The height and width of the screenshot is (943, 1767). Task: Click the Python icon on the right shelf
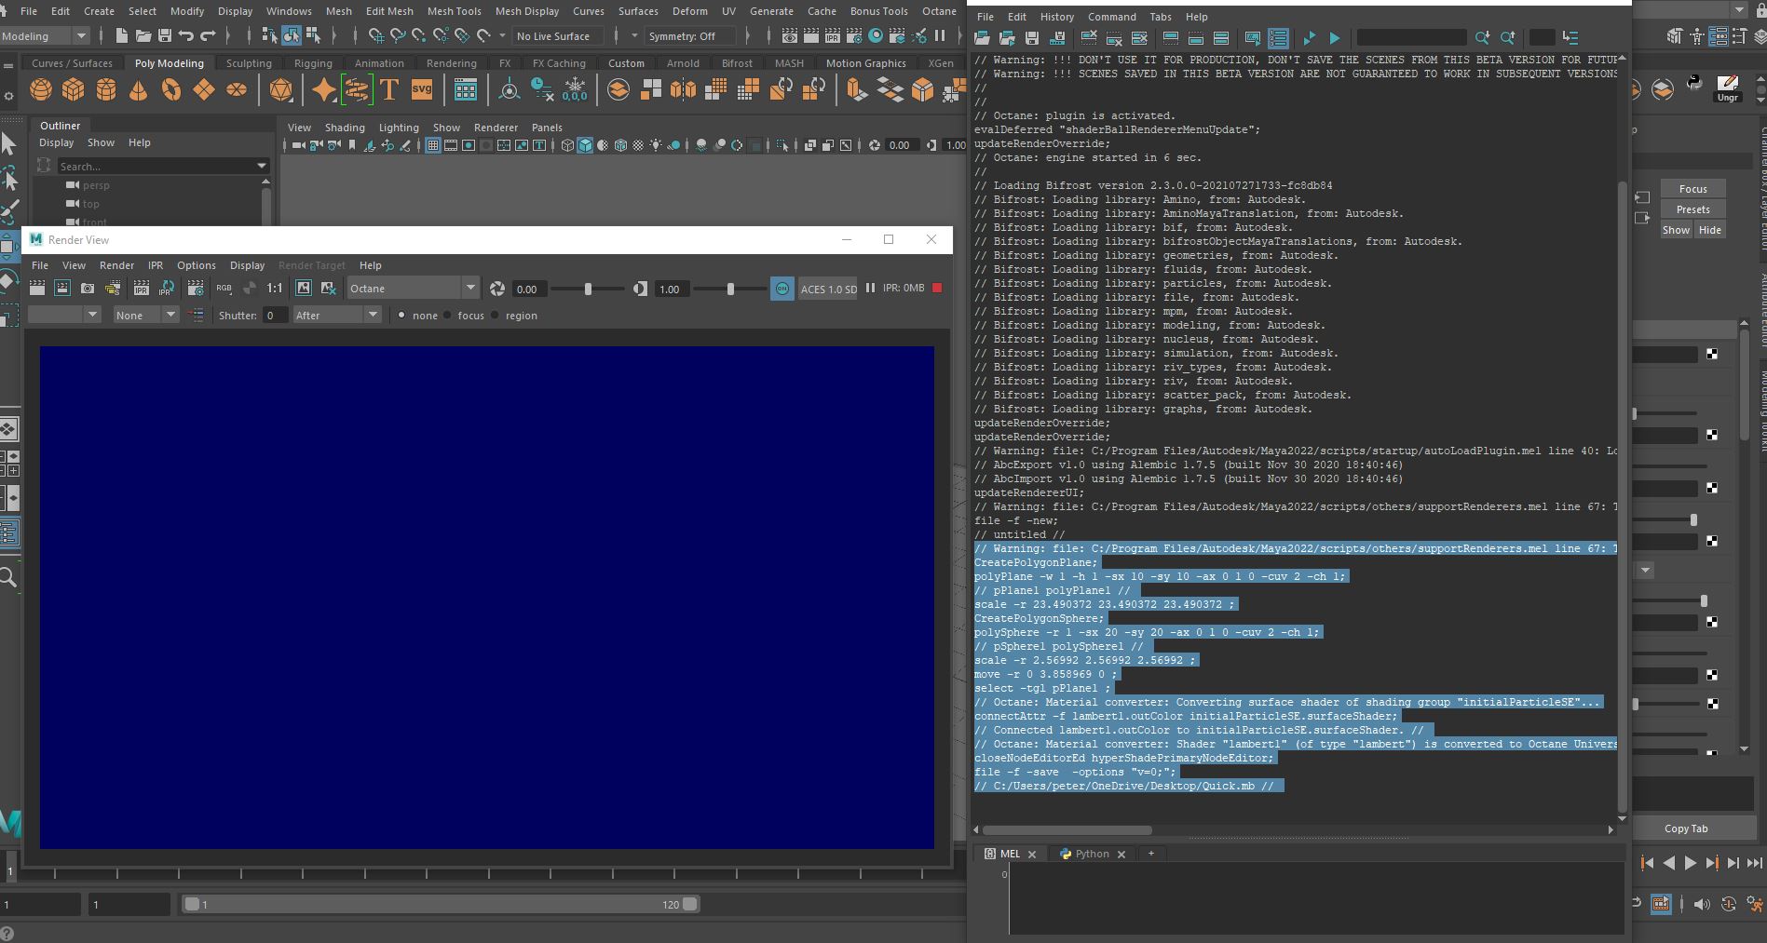1694,83
